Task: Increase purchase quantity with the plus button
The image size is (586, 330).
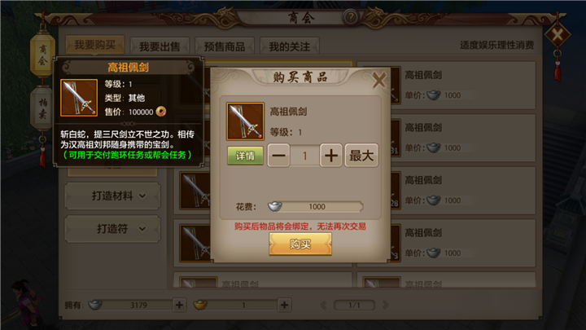Action: point(330,156)
